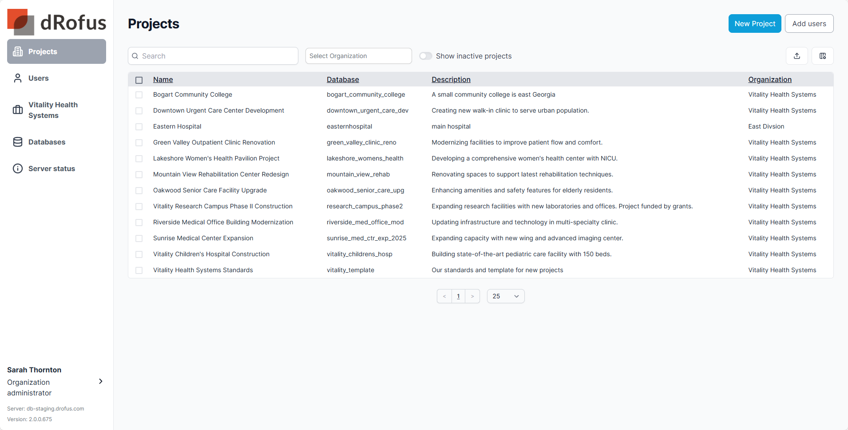The width and height of the screenshot is (848, 430).
Task: Expand the Sarah Thornton user menu chevron
Action: (101, 381)
